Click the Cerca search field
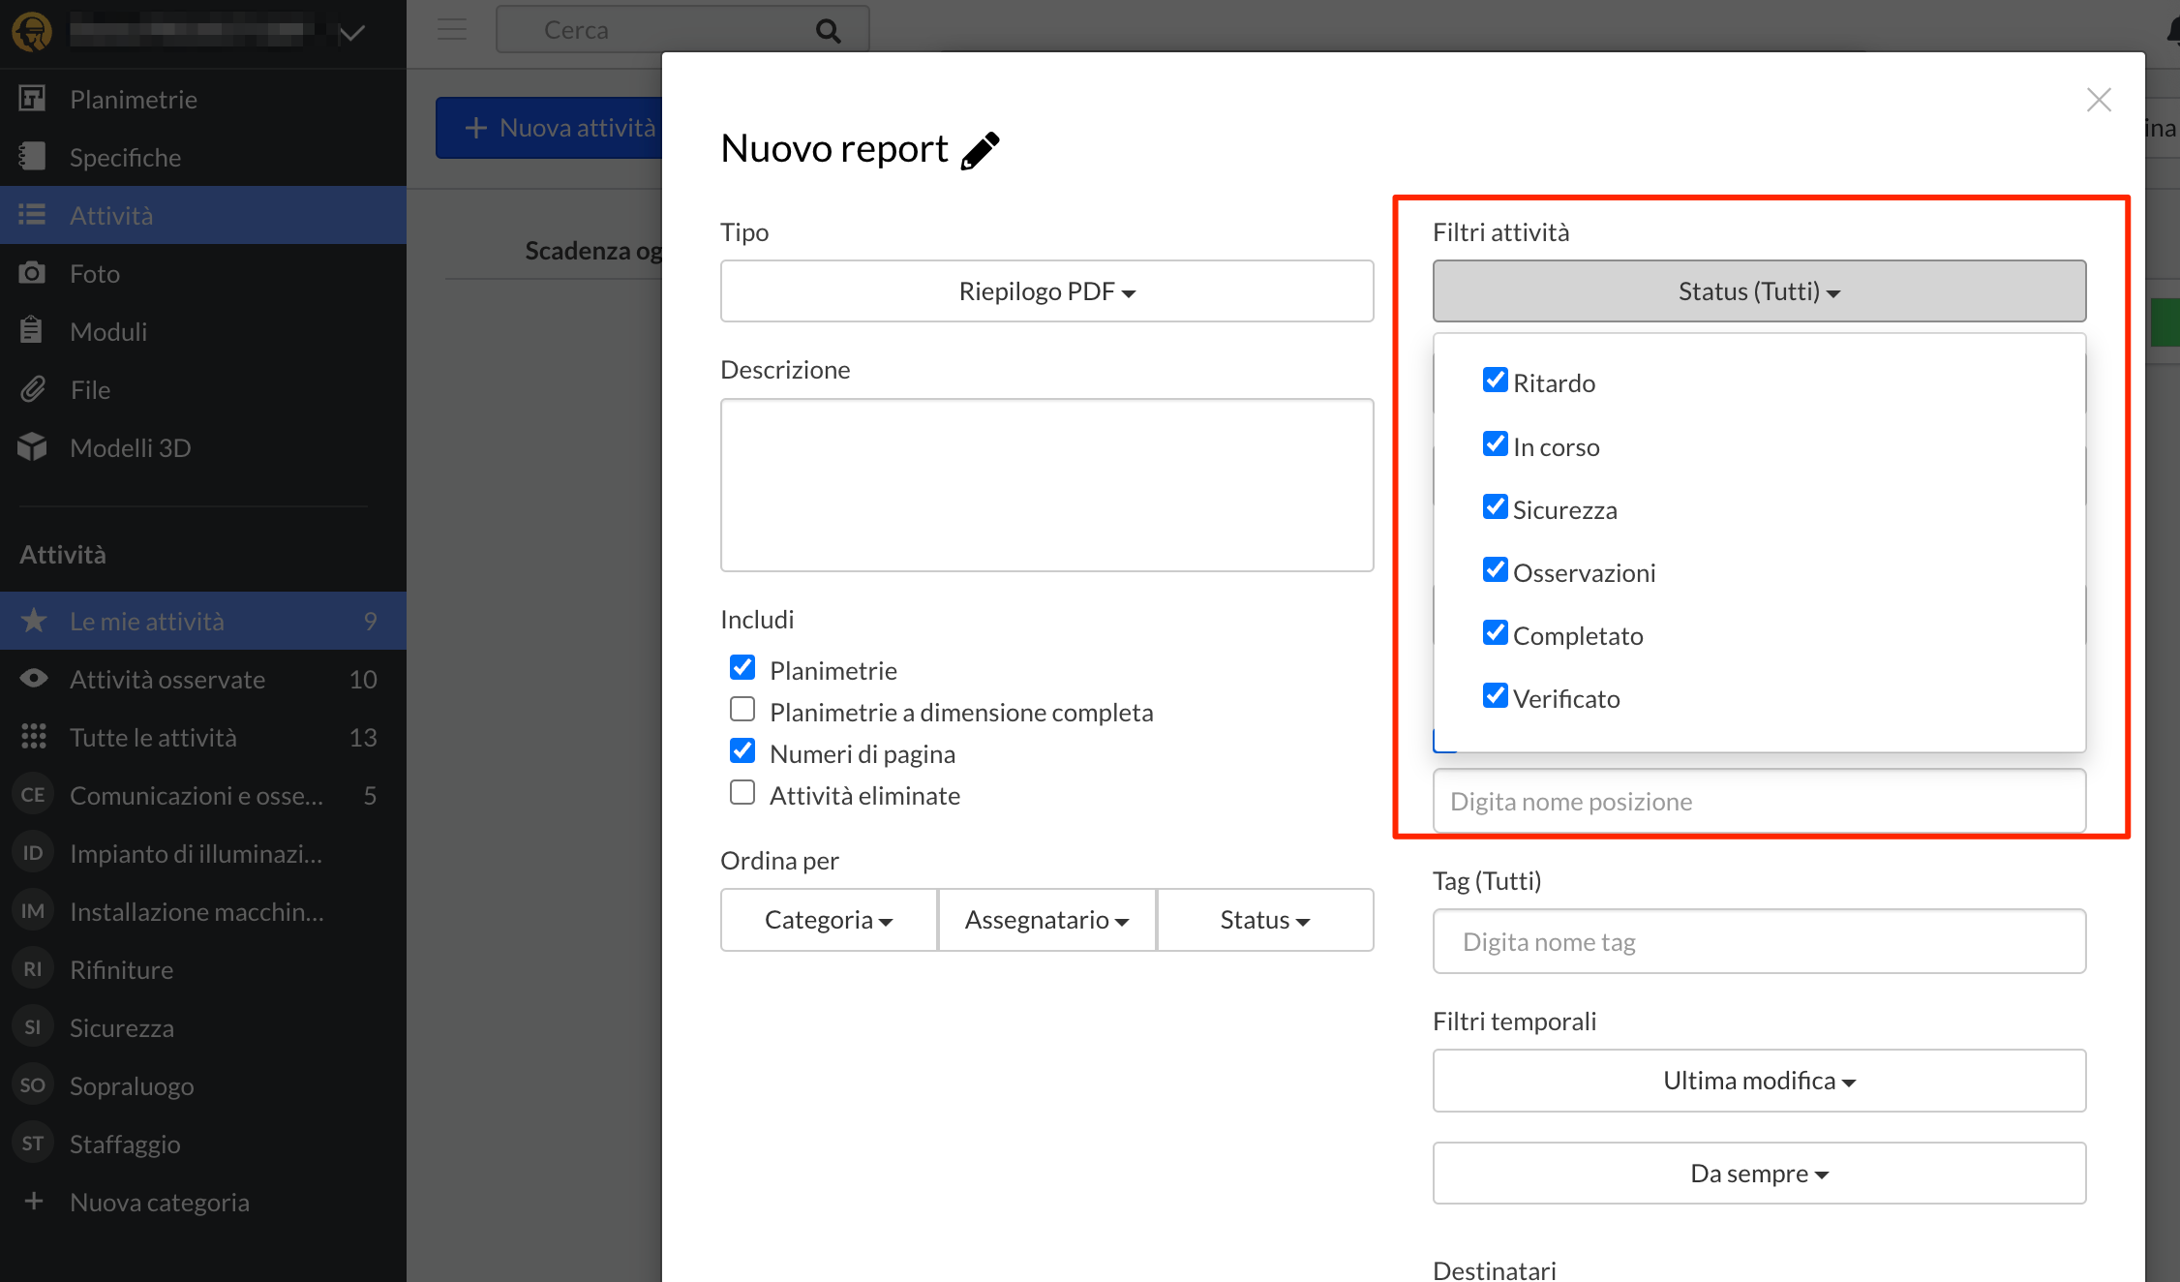Image resolution: width=2180 pixels, height=1282 pixels. pos(681,30)
